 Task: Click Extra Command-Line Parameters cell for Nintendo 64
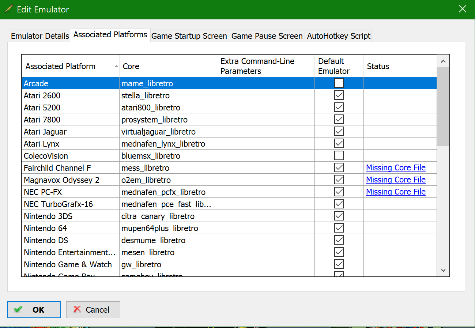click(x=266, y=228)
